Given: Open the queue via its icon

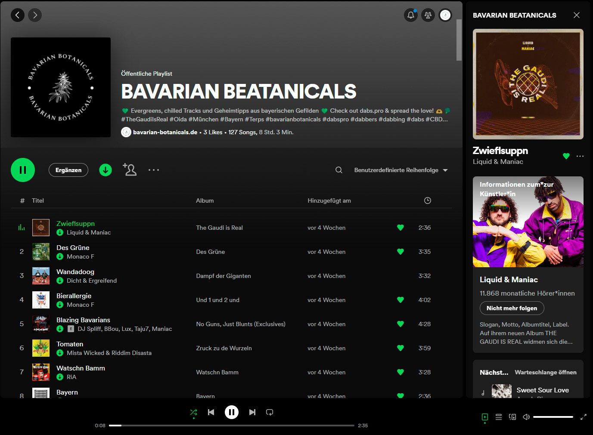Looking at the screenshot, I should click(498, 417).
